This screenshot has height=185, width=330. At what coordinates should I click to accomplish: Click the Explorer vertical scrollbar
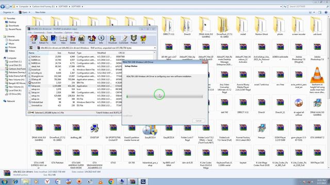tap(328, 92)
